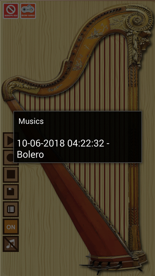Toggle the orange ON switch
The image size is (155, 276).
coord(11,227)
